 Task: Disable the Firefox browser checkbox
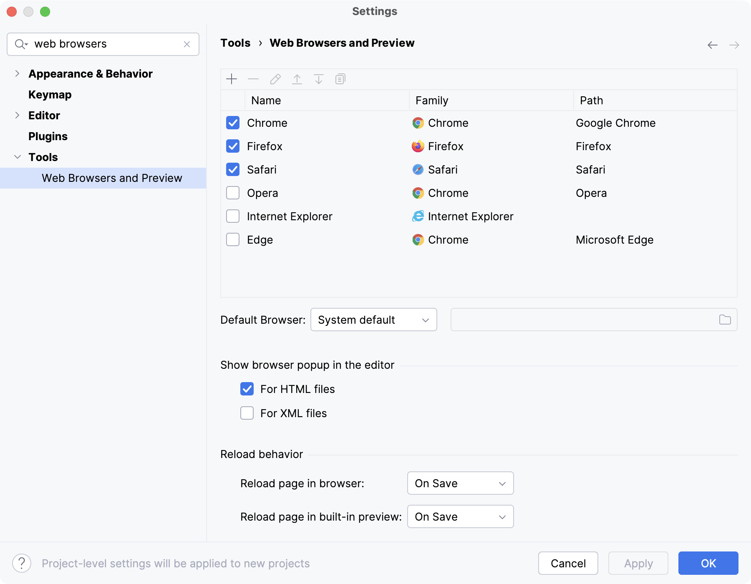(x=232, y=146)
